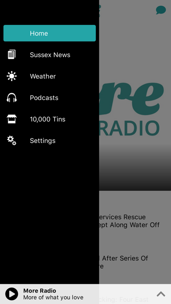
Task: Tap the More Radio station title
Action: coord(40,290)
